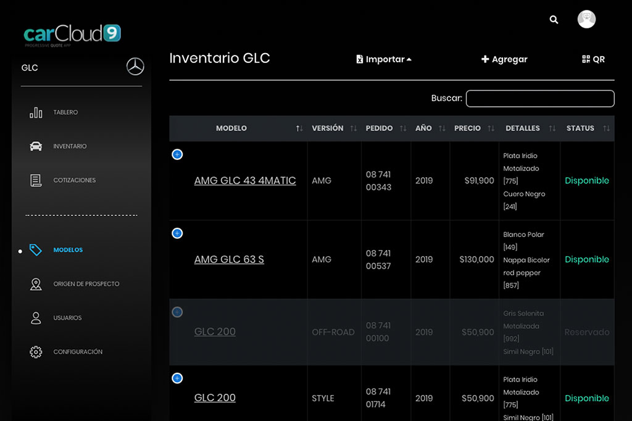The height and width of the screenshot is (421, 632).
Task: Expand the GLC 200 STYLE row
Action: click(177, 378)
